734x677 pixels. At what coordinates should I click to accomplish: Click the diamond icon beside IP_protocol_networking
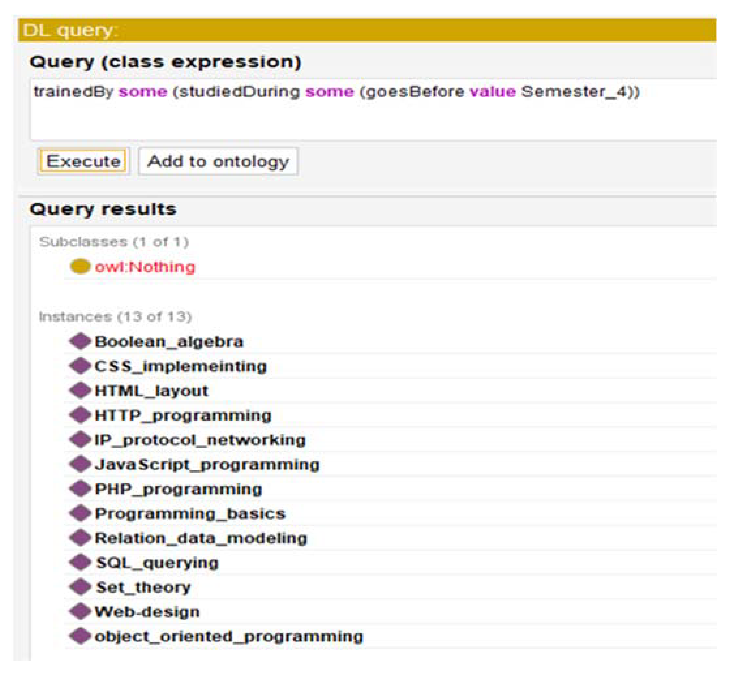(x=80, y=439)
